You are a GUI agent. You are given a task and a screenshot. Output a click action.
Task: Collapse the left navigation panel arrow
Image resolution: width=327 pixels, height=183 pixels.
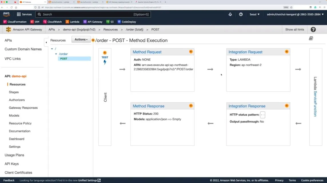click(x=46, y=42)
